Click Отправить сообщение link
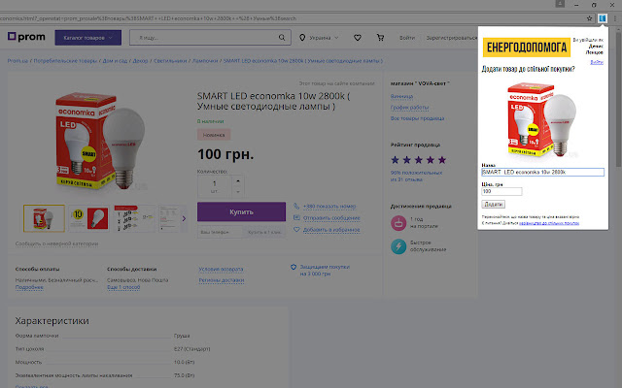 tap(331, 218)
